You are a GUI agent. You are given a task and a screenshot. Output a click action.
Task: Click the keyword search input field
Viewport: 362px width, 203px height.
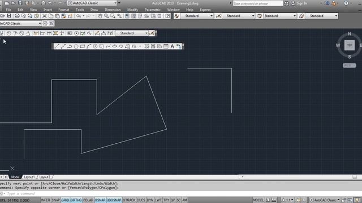[x=258, y=3]
